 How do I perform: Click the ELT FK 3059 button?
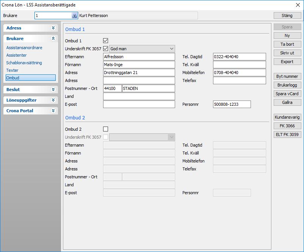287,135
